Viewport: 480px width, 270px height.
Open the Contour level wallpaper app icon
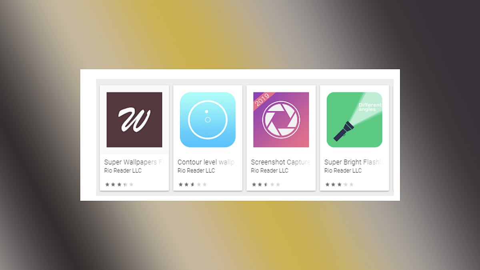click(x=208, y=120)
